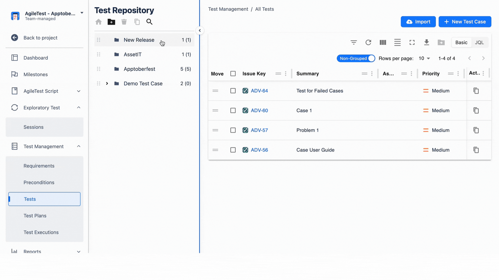Expand the Demo Test Case folder

tap(107, 83)
